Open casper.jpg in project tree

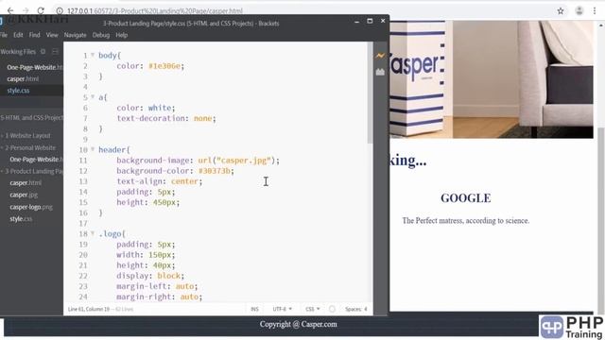click(x=24, y=195)
